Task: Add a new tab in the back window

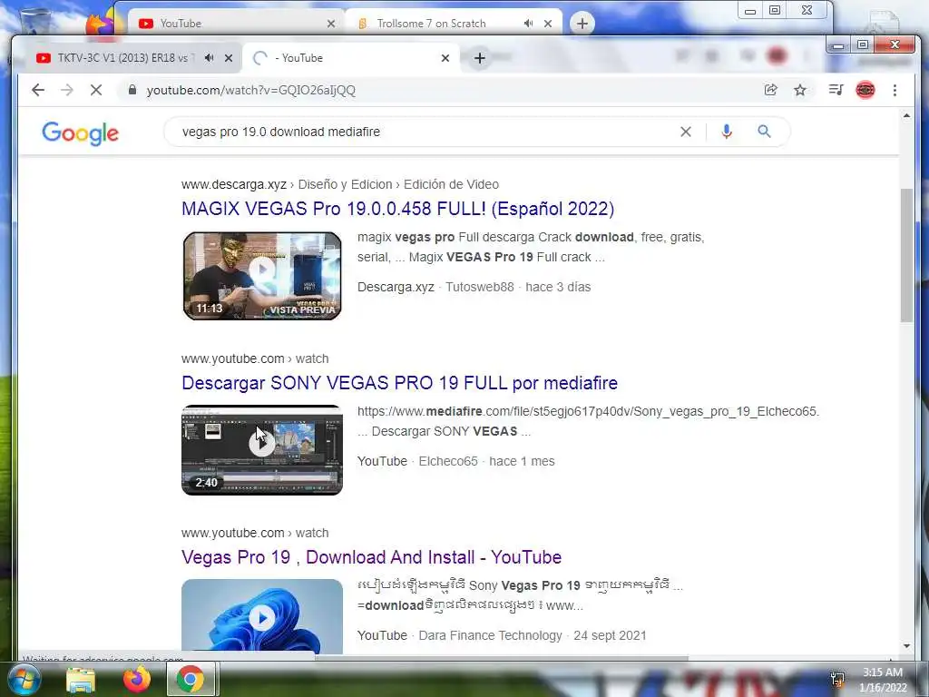Action: tap(582, 23)
